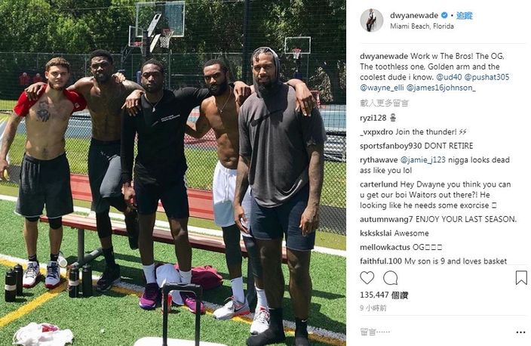This screenshot has height=346, width=531.
Task: Load more comments via 載入更多留言
Action: pyautogui.click(x=384, y=103)
